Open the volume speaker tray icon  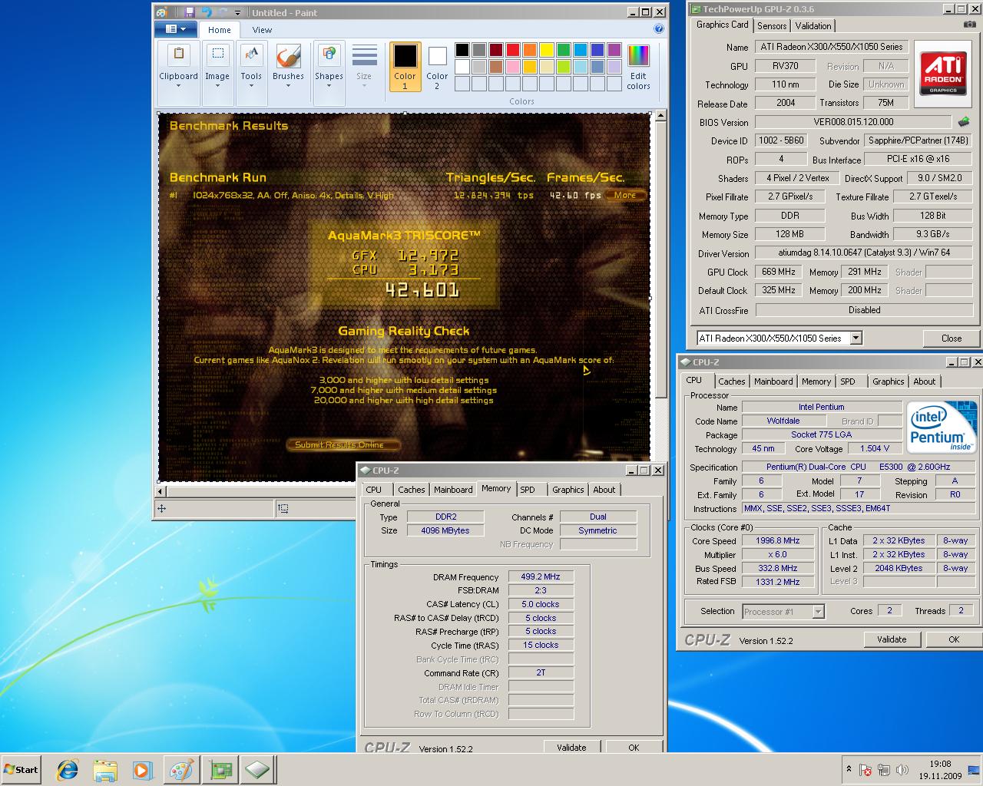click(902, 770)
